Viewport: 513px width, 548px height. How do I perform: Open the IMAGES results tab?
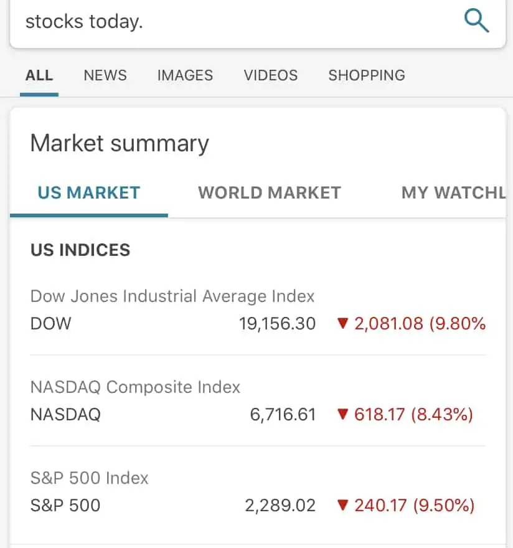(x=185, y=75)
